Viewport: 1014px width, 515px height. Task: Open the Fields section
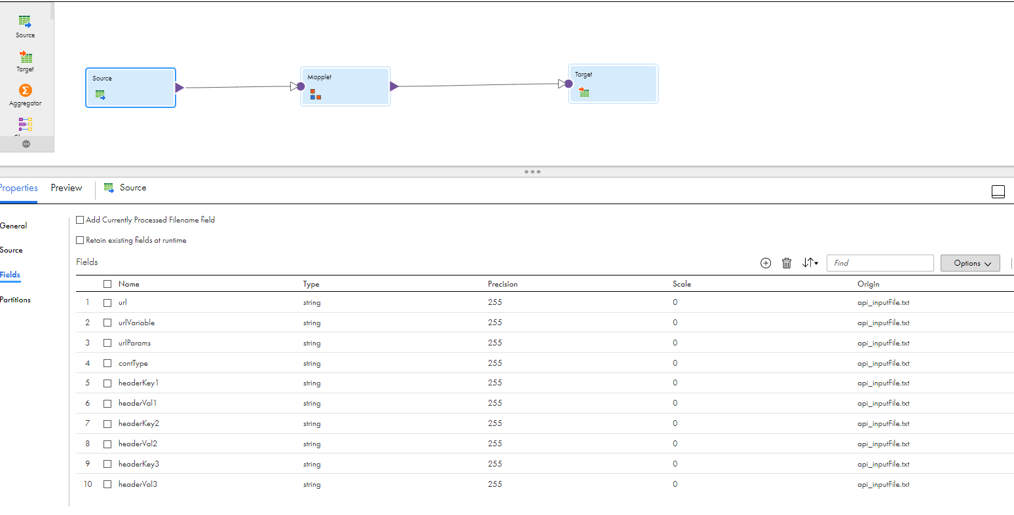(x=10, y=275)
